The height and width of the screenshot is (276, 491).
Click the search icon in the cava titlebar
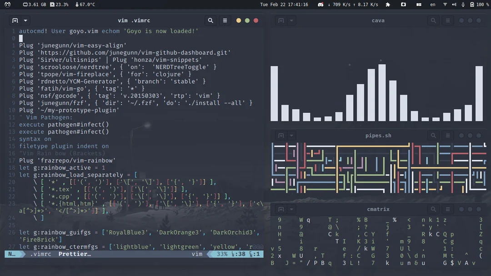pyautogui.click(x=433, y=20)
